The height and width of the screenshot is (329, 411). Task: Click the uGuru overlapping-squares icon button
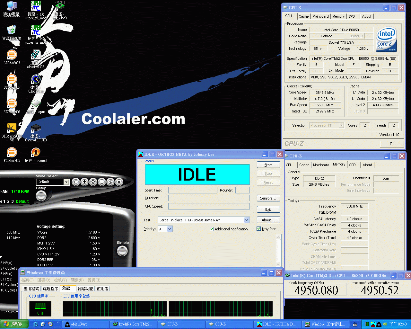point(110,182)
